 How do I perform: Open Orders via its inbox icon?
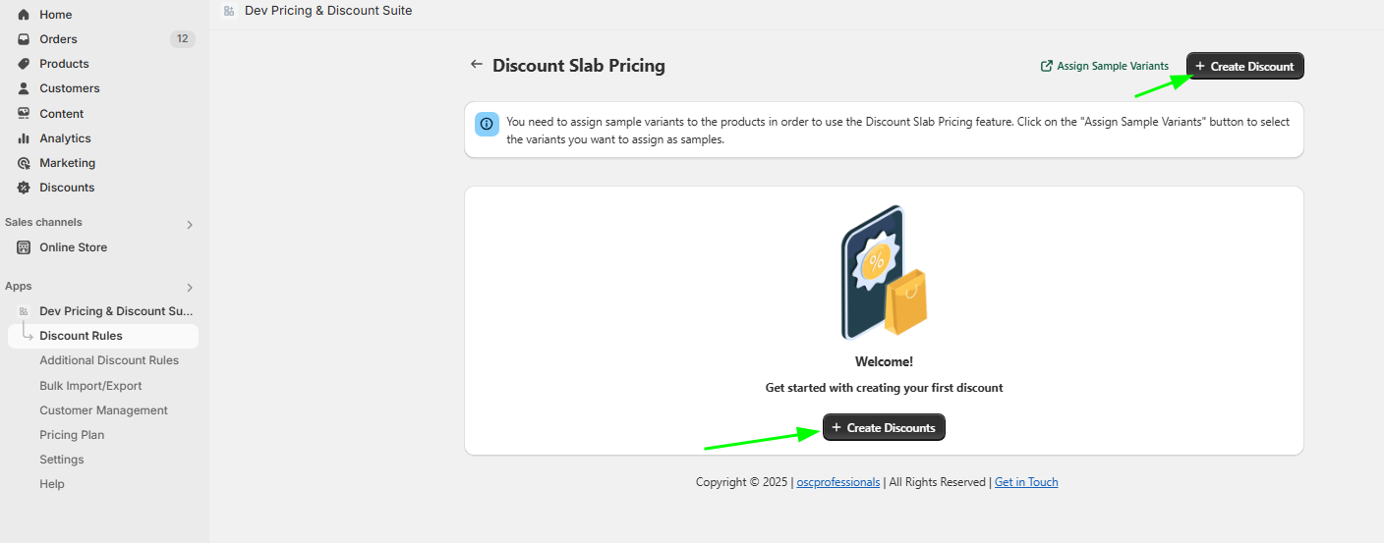coord(24,39)
